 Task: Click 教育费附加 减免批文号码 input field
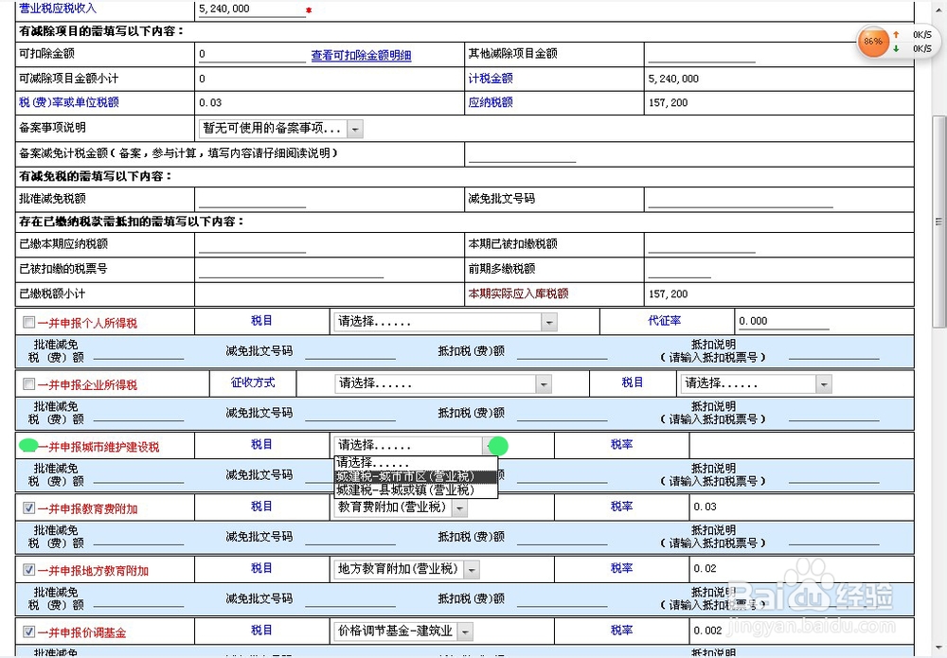point(350,539)
